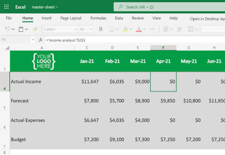
Task: Select row 4 header
Action: click(5, 81)
